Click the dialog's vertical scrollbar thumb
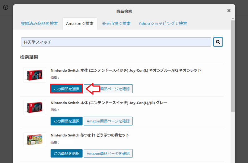 233,66
